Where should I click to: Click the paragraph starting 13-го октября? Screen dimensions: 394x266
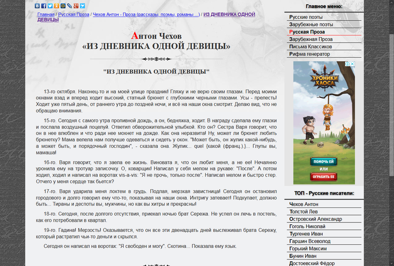click(x=156, y=101)
